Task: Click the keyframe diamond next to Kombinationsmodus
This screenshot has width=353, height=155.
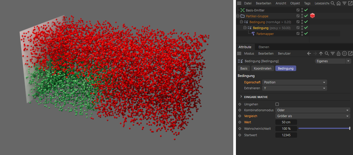Action: click(x=239, y=110)
